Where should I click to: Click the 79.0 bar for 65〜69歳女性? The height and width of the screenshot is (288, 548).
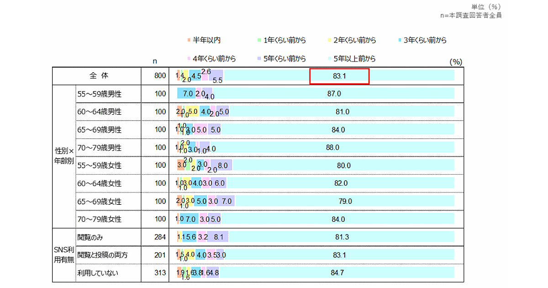(x=345, y=201)
